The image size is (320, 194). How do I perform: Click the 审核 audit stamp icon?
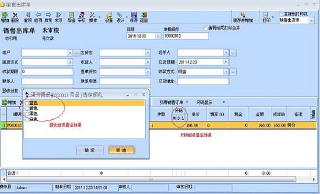coord(82,17)
